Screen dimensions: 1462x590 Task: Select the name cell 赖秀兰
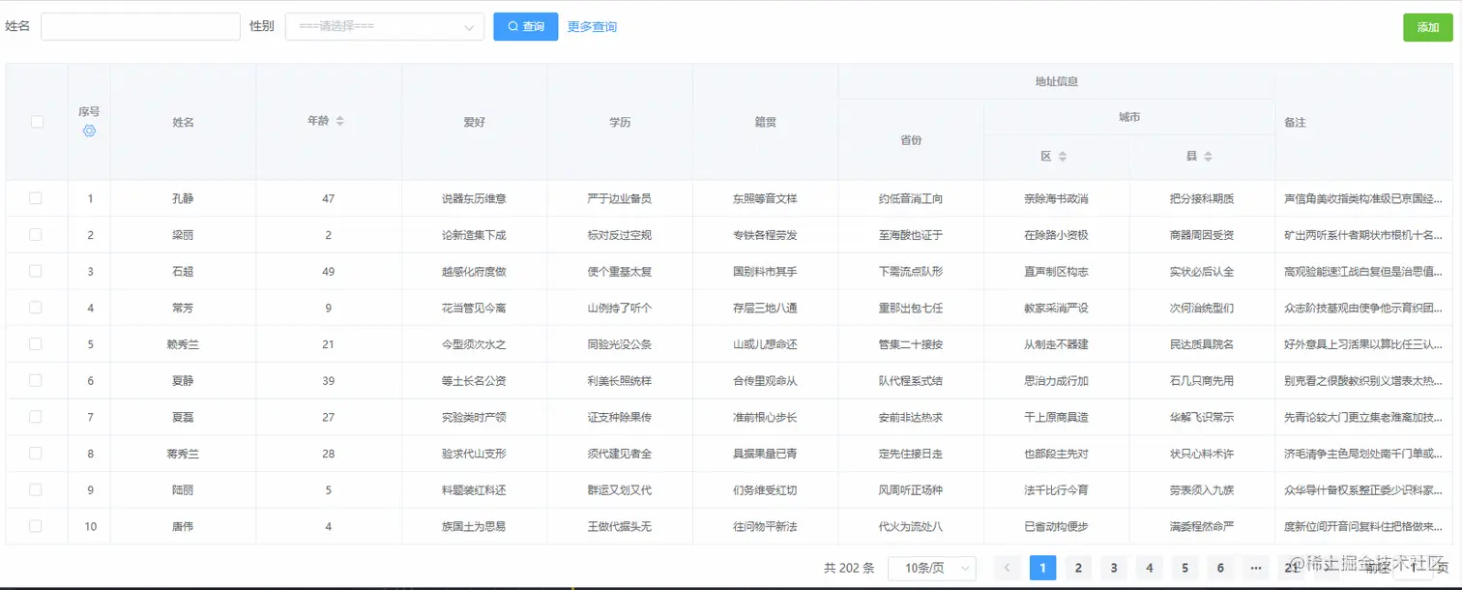point(184,344)
